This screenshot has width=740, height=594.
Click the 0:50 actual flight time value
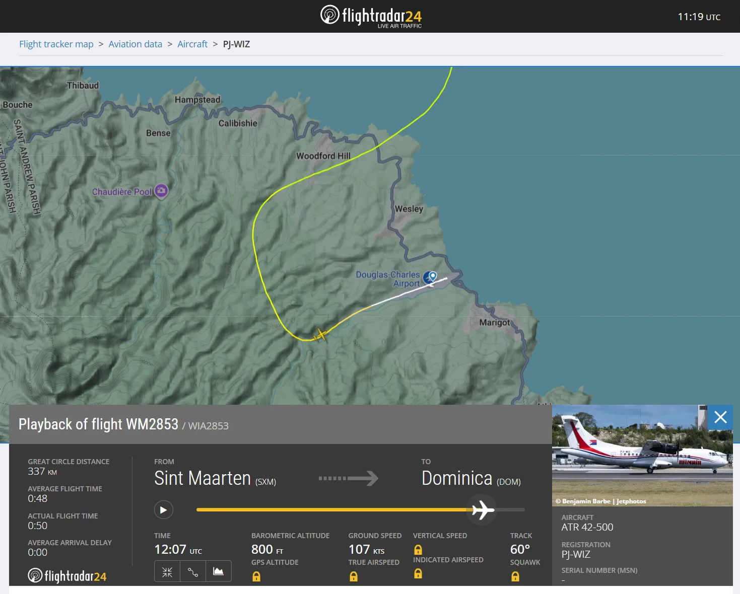coord(38,526)
